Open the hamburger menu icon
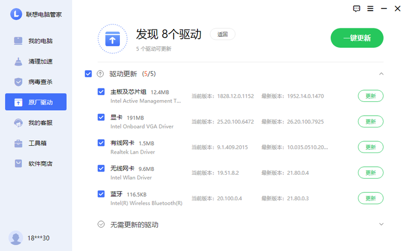Image resolution: width=407 pixels, height=251 pixels. pyautogui.click(x=371, y=8)
